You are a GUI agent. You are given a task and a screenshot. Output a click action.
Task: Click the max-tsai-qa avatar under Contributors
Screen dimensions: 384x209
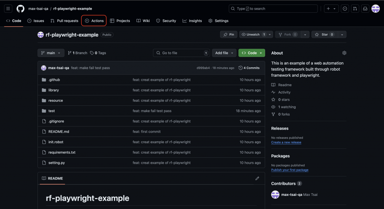pos(275,194)
